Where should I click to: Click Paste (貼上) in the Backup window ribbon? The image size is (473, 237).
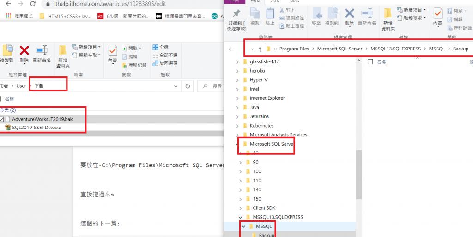[x=270, y=17]
